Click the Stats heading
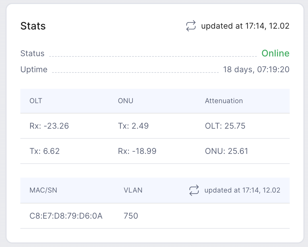This screenshot has width=308, height=247. [33, 26]
